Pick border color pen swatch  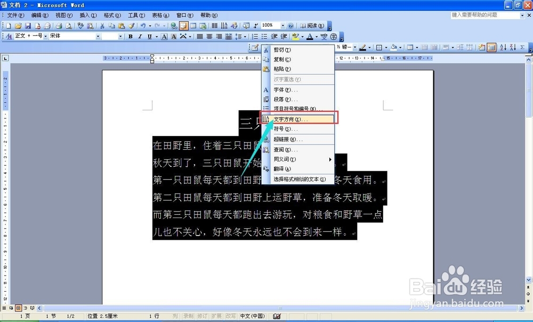pos(362,47)
